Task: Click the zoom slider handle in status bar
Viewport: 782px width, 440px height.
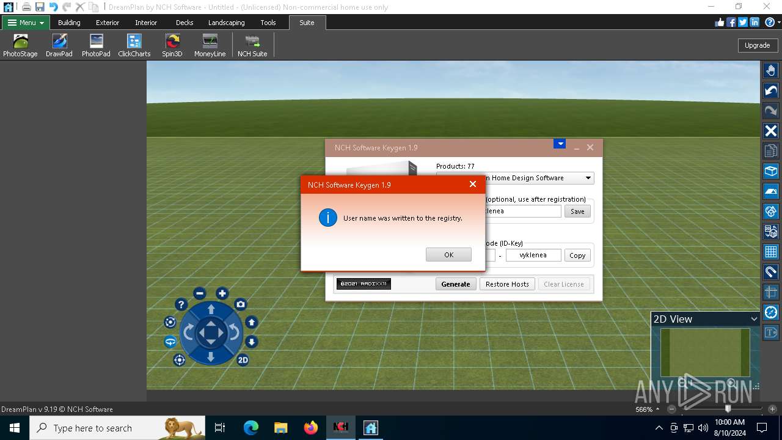Action: click(728, 409)
